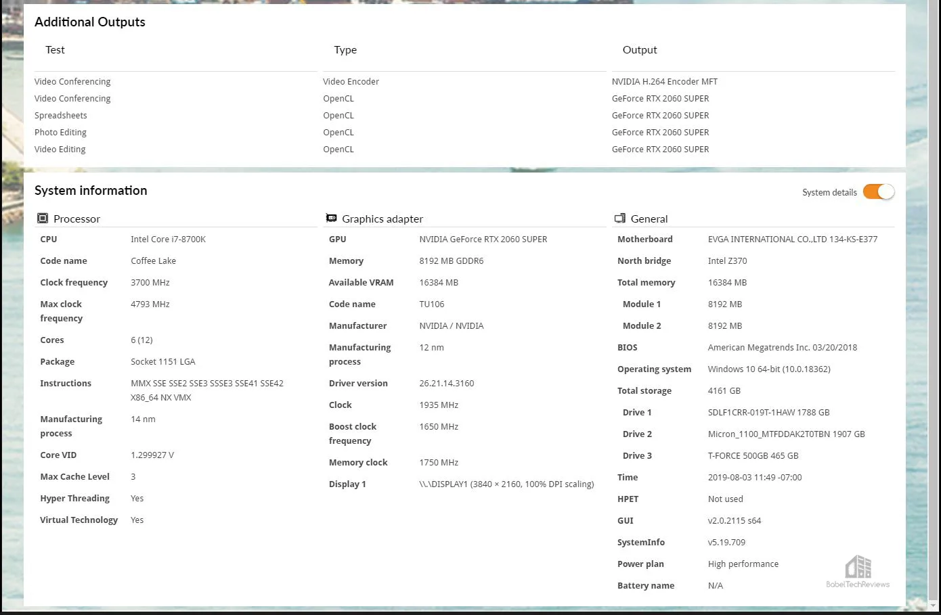This screenshot has width=941, height=615.
Task: Click the Graphics adapter card icon
Action: pos(331,219)
